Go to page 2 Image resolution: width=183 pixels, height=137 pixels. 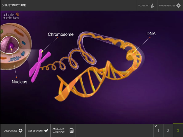(x=168, y=130)
